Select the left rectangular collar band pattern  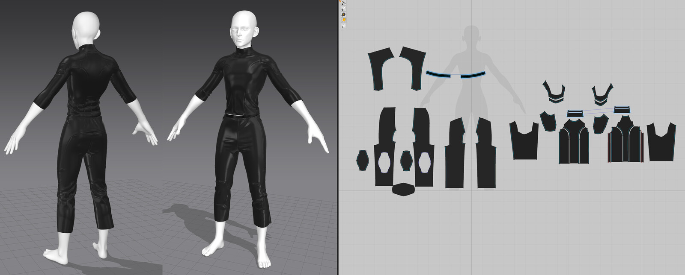(x=576, y=114)
